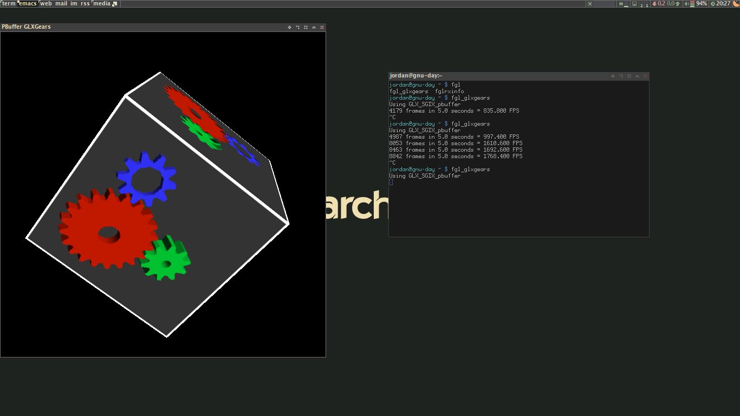Click the PBuffer GLXGears window title
The height and width of the screenshot is (416, 740).
tap(26, 27)
